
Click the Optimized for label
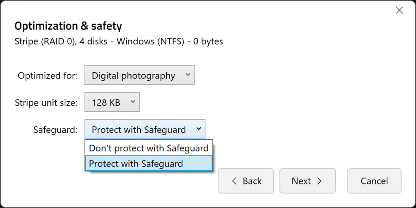click(48, 76)
